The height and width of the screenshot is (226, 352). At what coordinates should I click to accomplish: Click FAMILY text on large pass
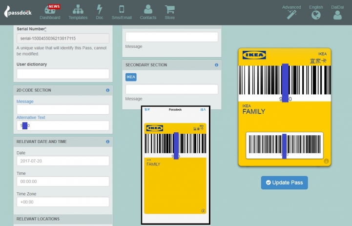point(254,112)
